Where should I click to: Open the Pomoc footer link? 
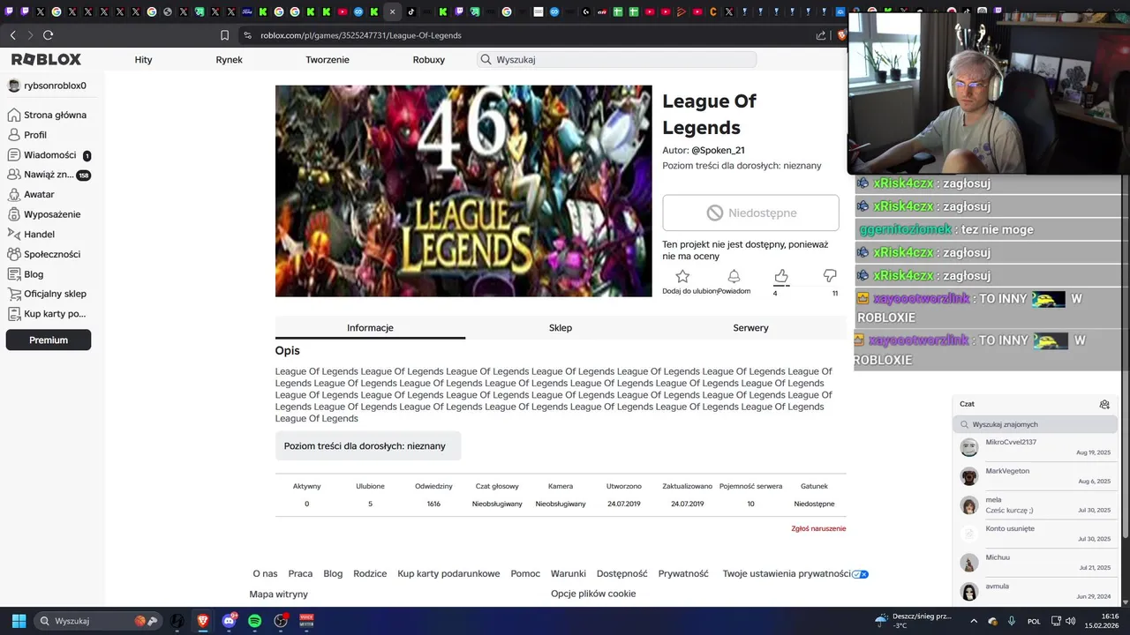[525, 573]
